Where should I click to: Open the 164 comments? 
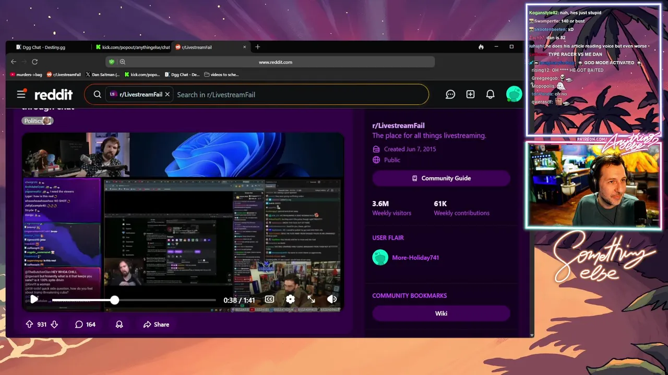(85, 324)
